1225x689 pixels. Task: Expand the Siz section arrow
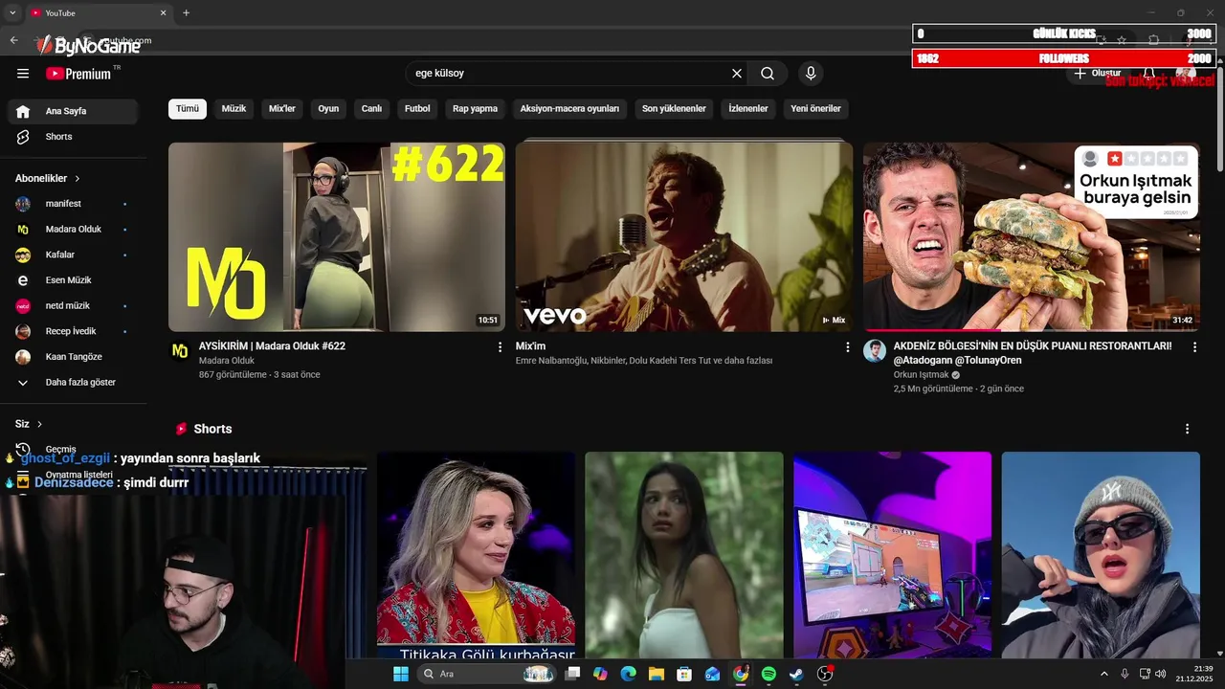point(39,424)
